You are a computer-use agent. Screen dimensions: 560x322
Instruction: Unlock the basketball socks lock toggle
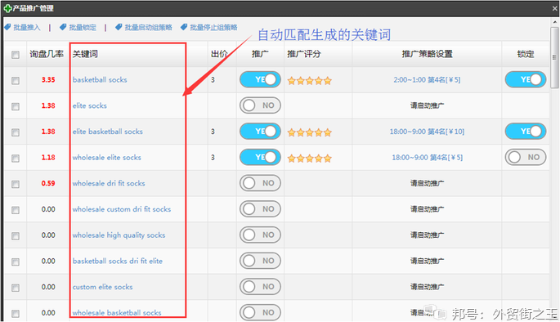coord(526,79)
